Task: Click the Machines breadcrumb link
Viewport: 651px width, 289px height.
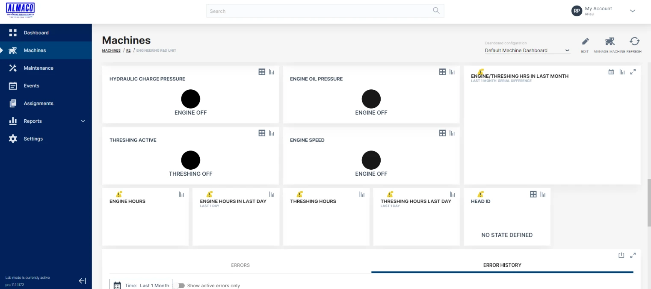Action: coord(111,50)
